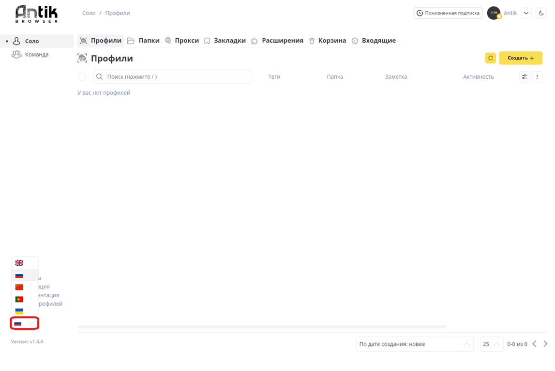
Task: Click Профили in the breadcrumb
Action: tap(118, 13)
